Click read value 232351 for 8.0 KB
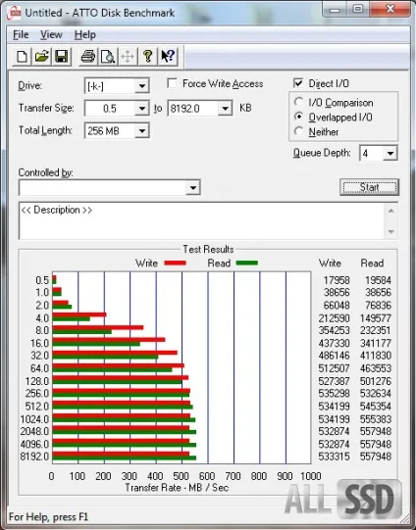The width and height of the screenshot is (416, 530). (x=376, y=330)
